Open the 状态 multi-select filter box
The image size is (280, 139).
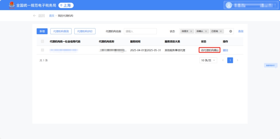coord(226,31)
